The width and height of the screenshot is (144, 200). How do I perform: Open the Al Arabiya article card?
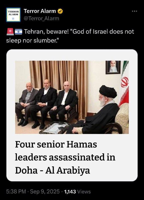tap(72, 115)
